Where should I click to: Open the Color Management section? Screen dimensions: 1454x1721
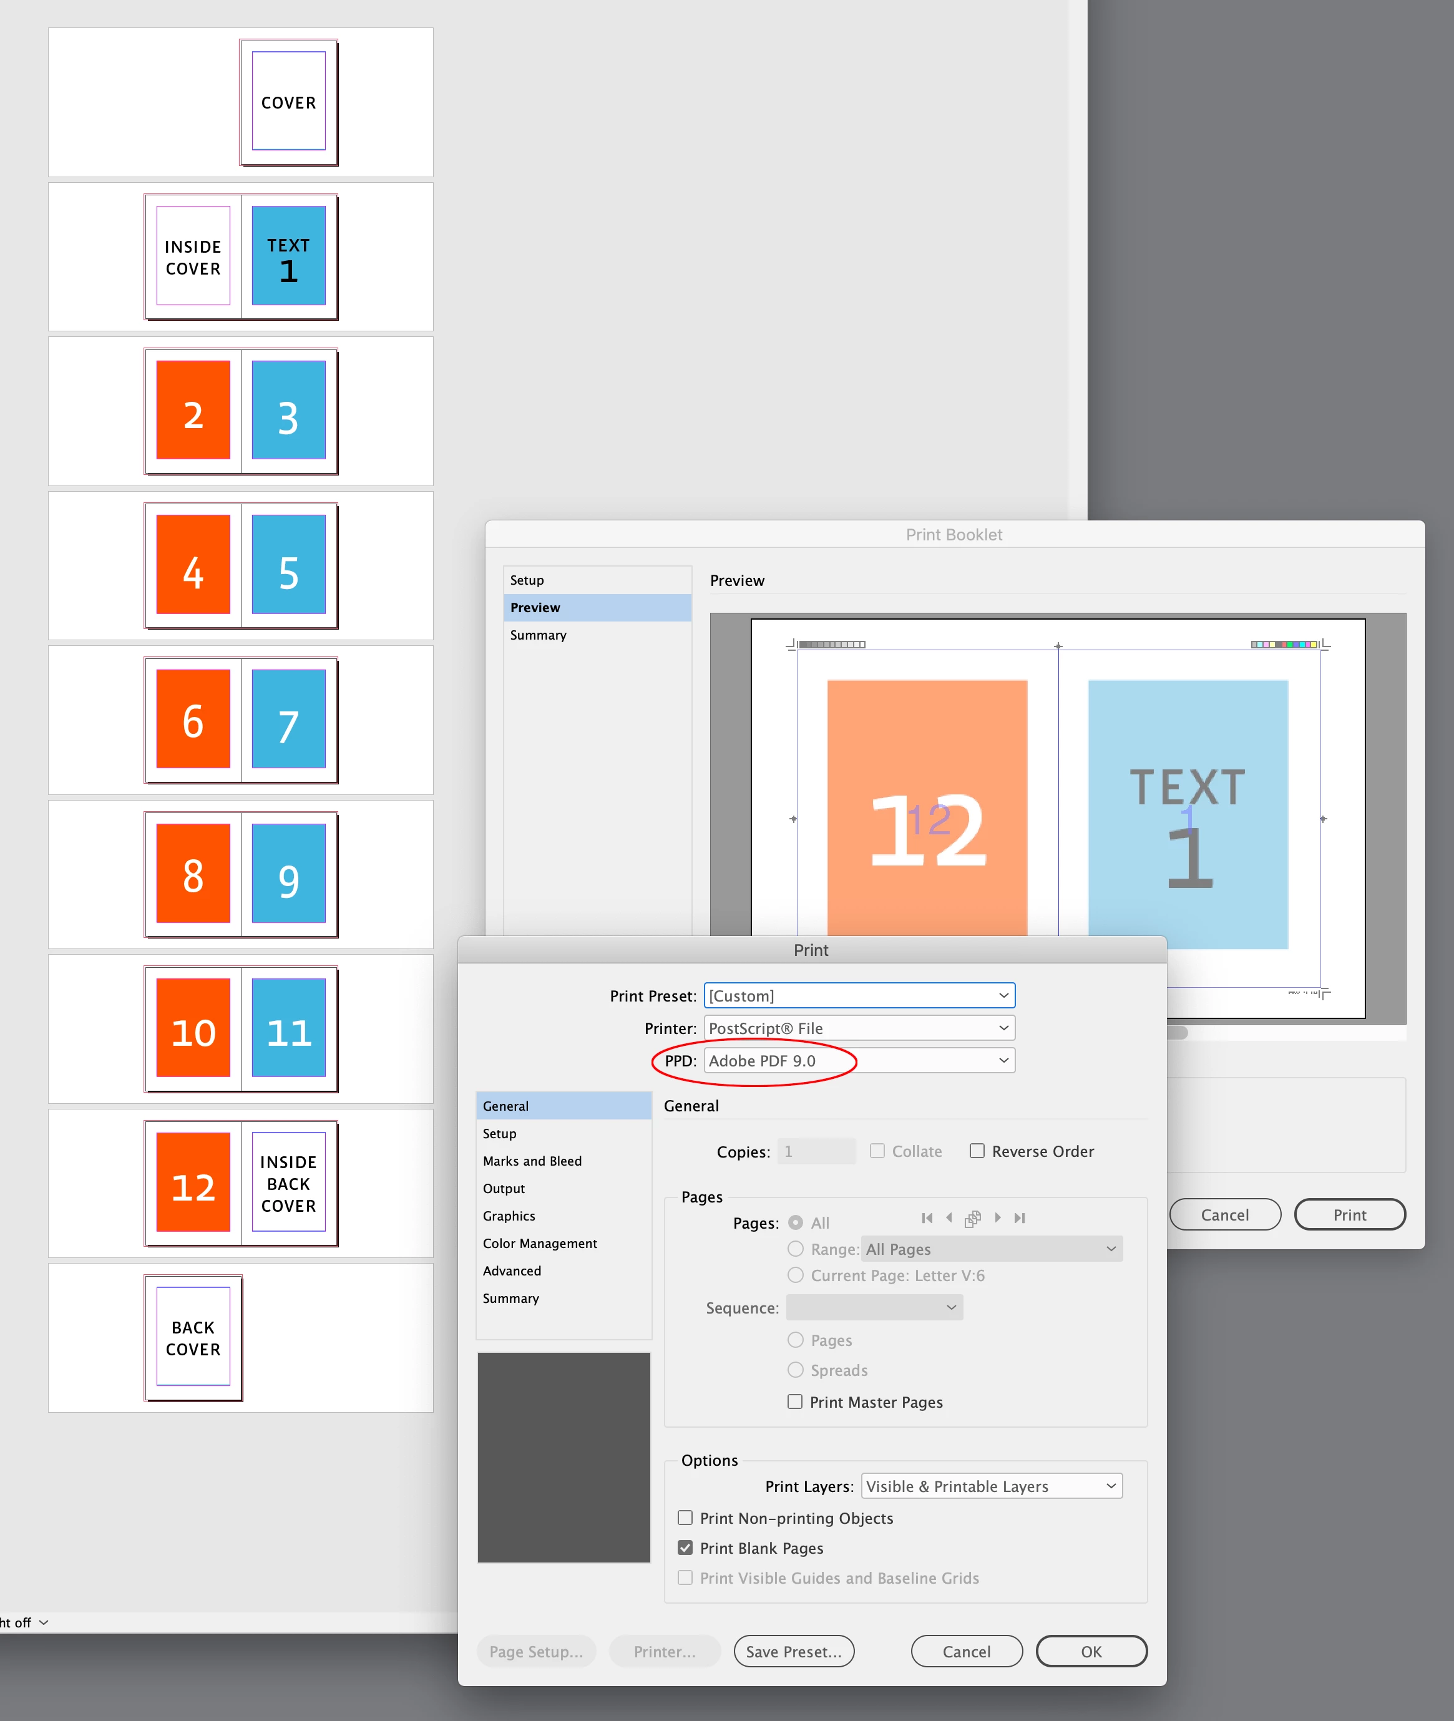tap(539, 1243)
